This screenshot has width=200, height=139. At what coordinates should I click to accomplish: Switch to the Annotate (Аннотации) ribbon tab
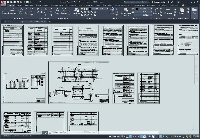point(29,5)
